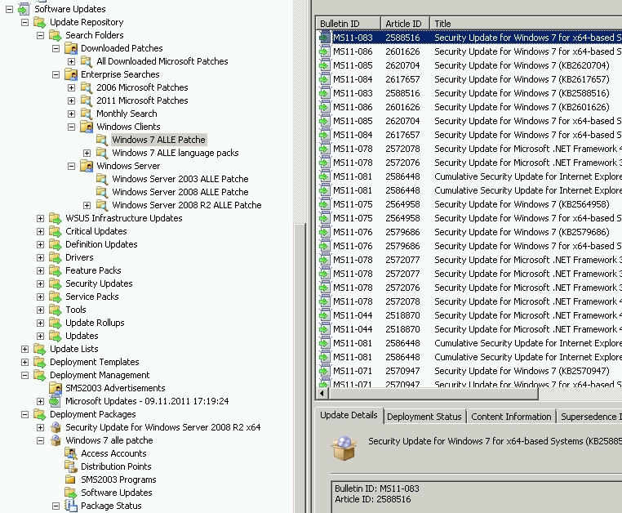Click the update list horizontal scrollbar left arrow

[x=322, y=394]
